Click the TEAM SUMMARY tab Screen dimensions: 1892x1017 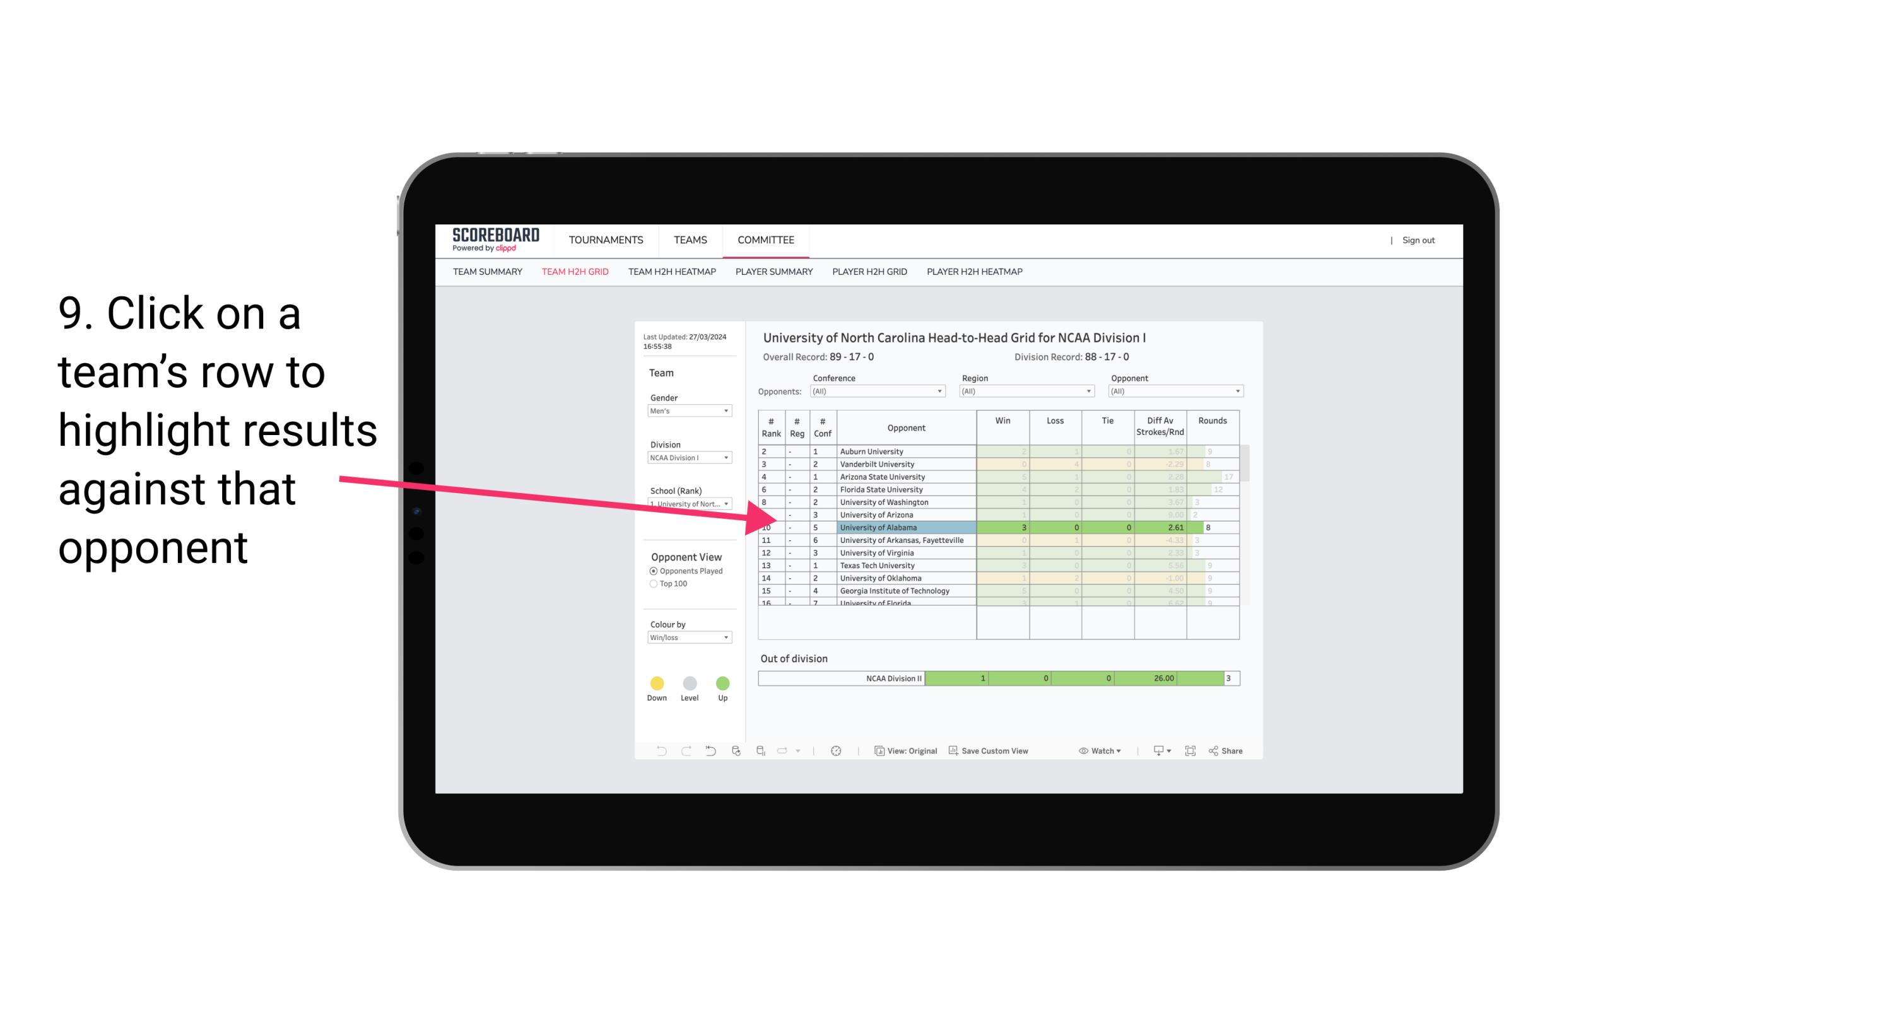click(488, 272)
